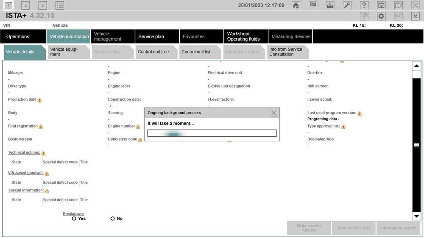
Task: Click warning icon beside Type approval no.
Action: (343, 127)
